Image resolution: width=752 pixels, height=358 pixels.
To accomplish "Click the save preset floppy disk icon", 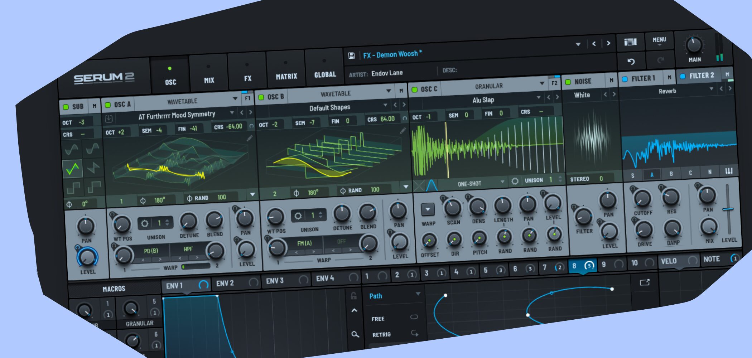I will pos(351,55).
